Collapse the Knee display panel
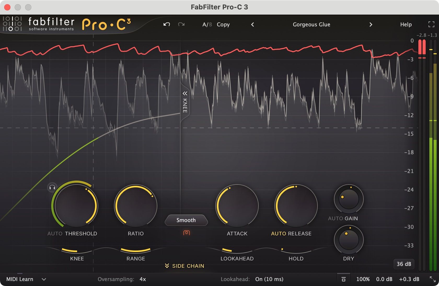This screenshot has width=439, height=286. click(x=185, y=94)
